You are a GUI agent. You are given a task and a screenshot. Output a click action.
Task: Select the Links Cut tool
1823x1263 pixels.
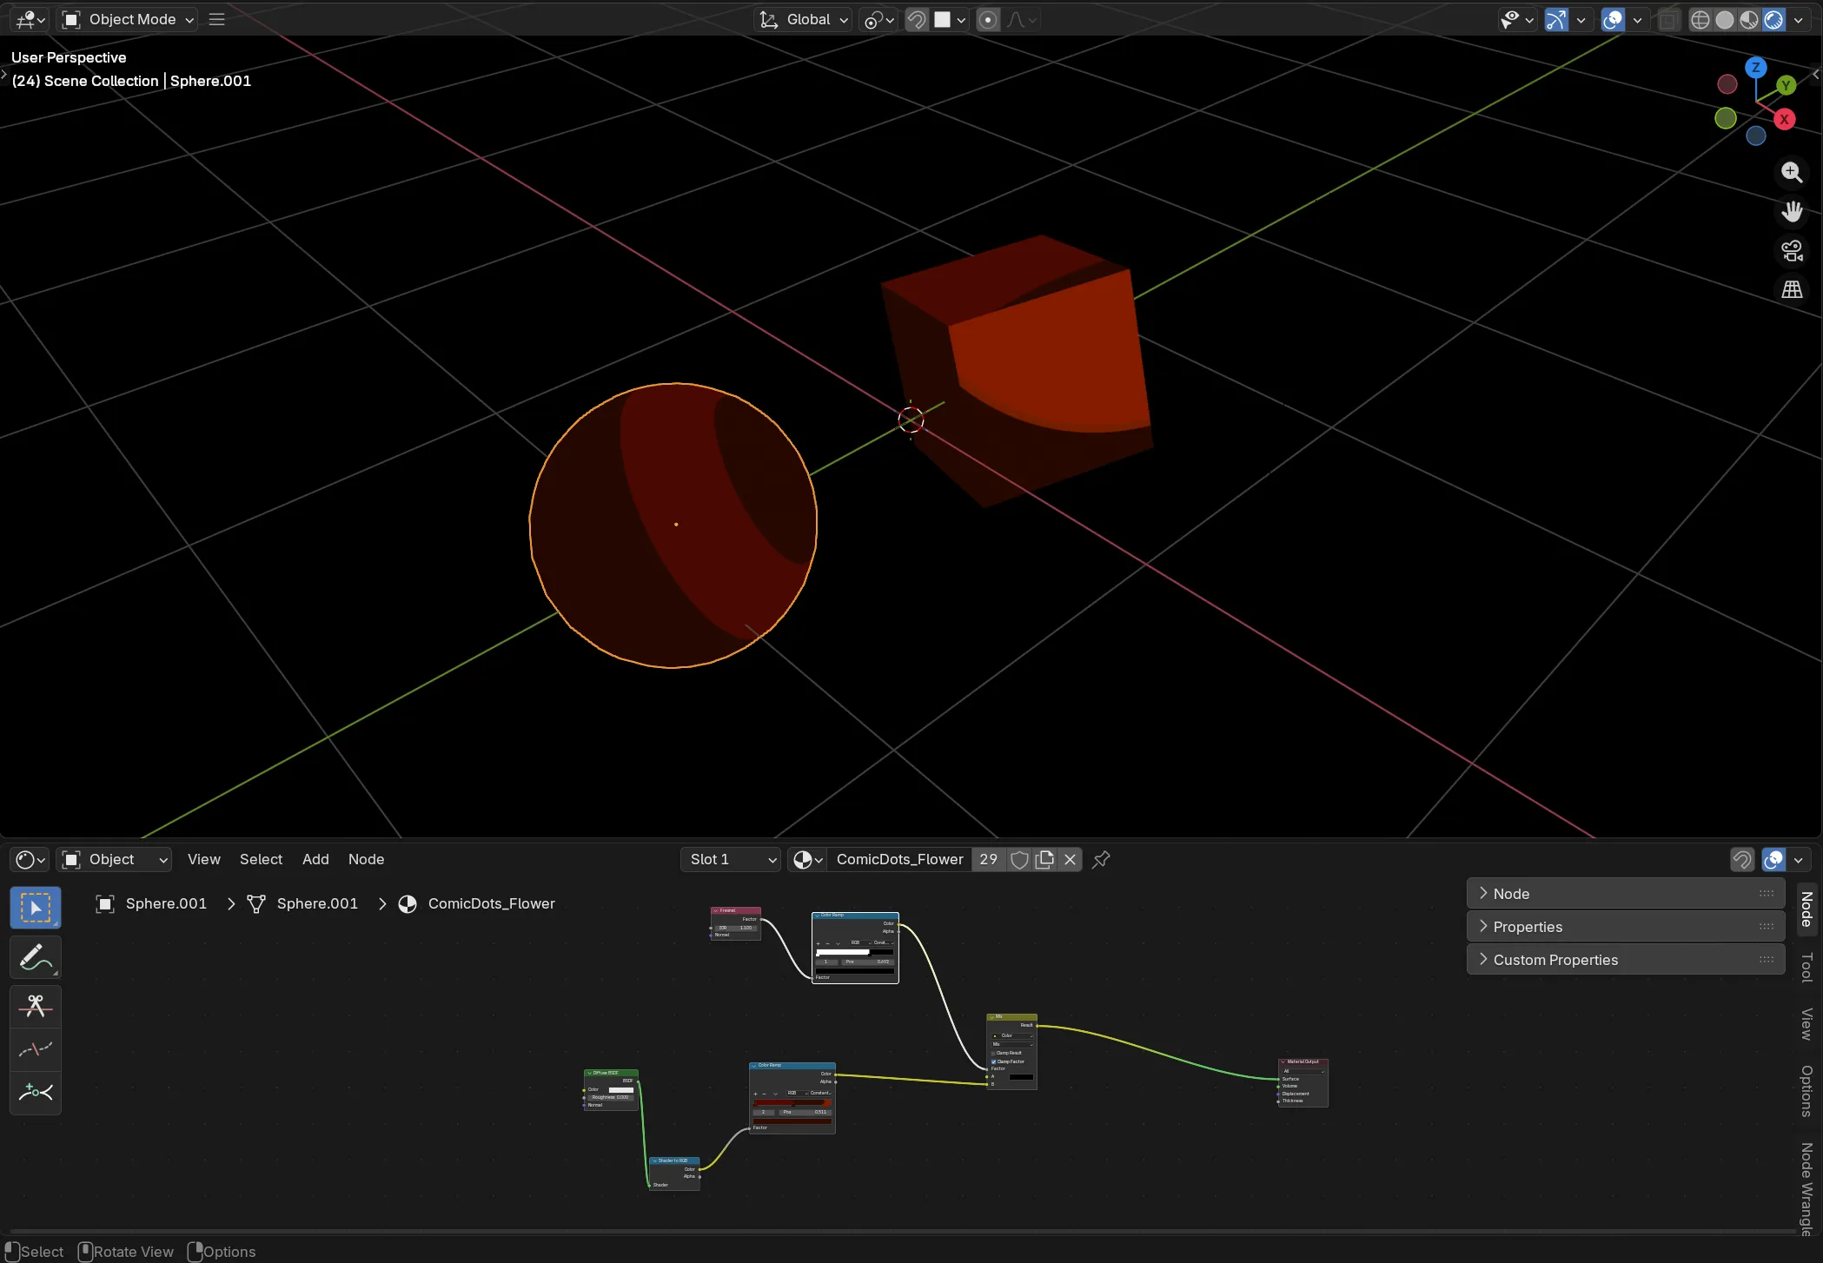click(x=35, y=1006)
